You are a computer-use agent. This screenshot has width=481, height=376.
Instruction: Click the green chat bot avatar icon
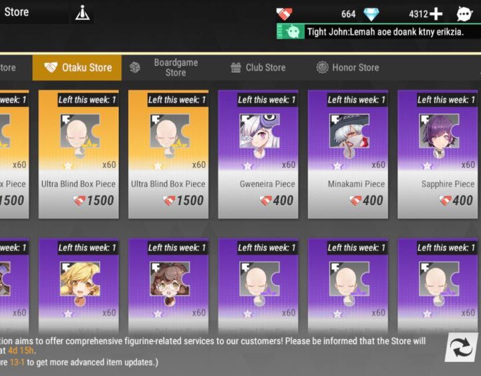click(293, 31)
